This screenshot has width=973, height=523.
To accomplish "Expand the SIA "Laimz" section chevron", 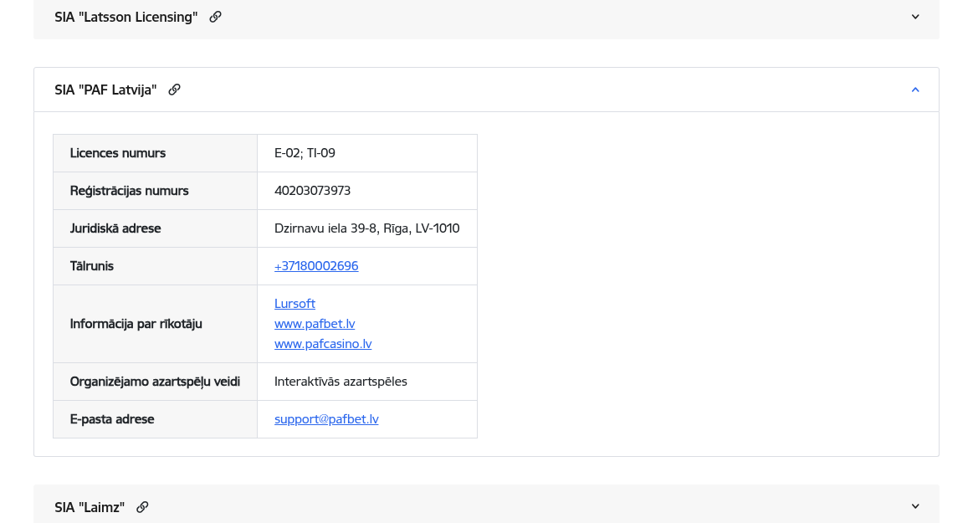I will point(915,506).
